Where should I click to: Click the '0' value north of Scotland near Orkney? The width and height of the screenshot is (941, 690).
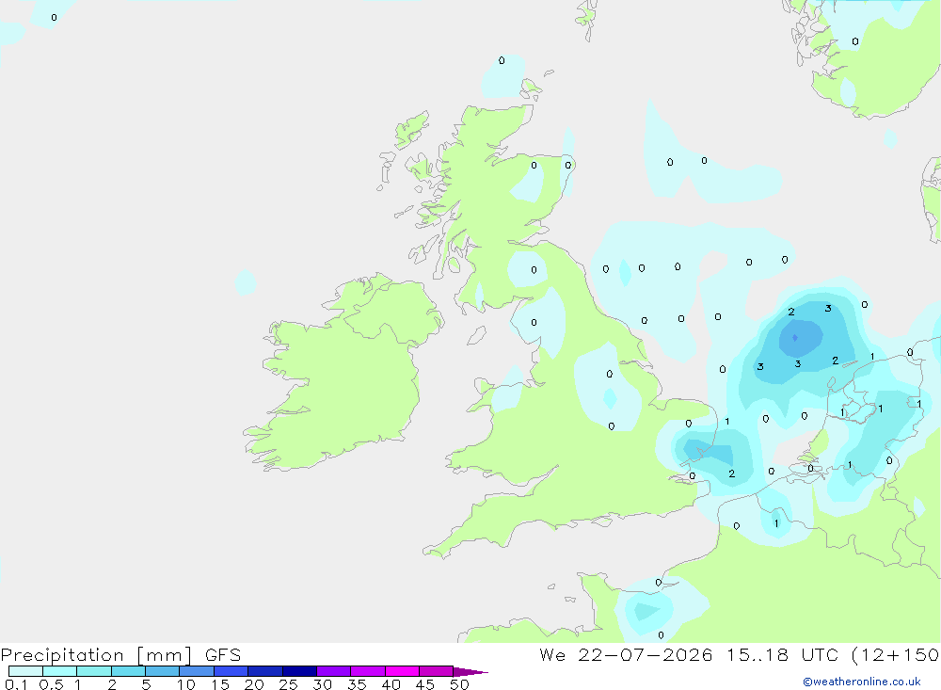502,60
